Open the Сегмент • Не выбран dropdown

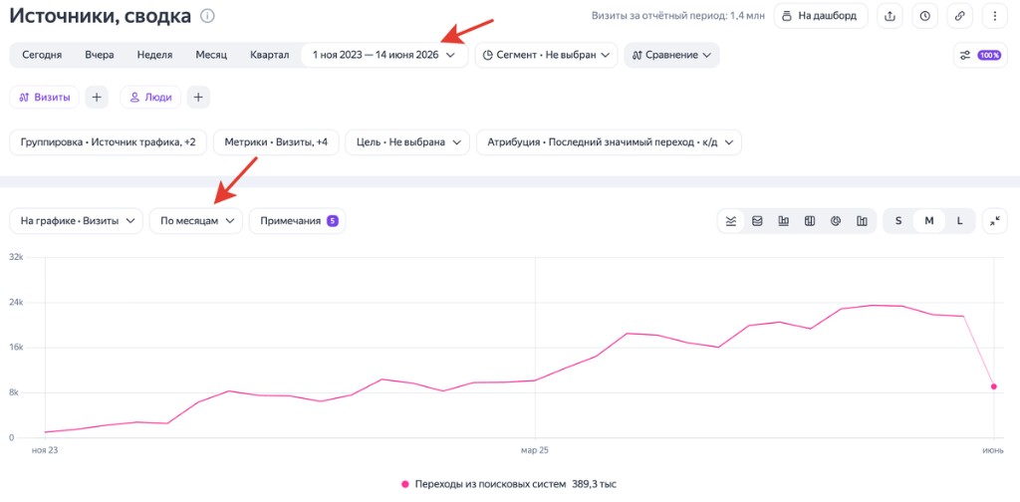pyautogui.click(x=546, y=55)
